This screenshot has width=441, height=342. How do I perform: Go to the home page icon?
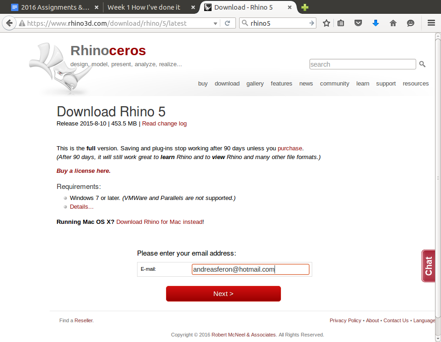393,23
